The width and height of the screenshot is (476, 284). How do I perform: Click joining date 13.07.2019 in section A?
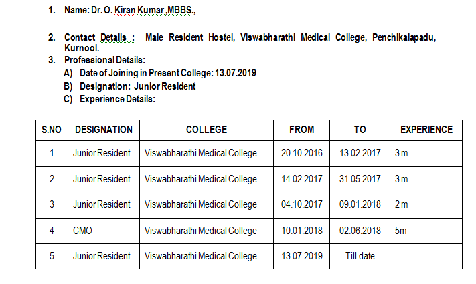click(x=236, y=73)
